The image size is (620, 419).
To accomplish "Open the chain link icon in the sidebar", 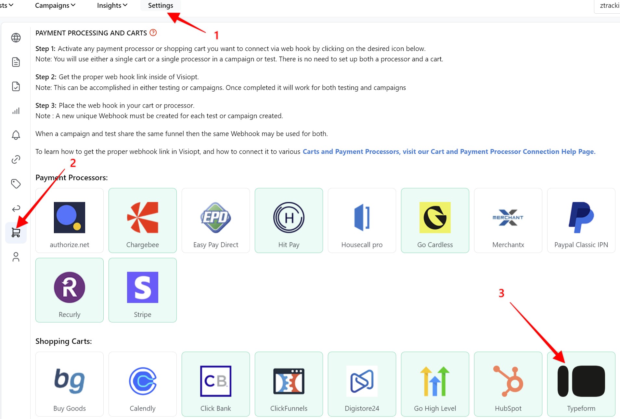I will point(16,159).
